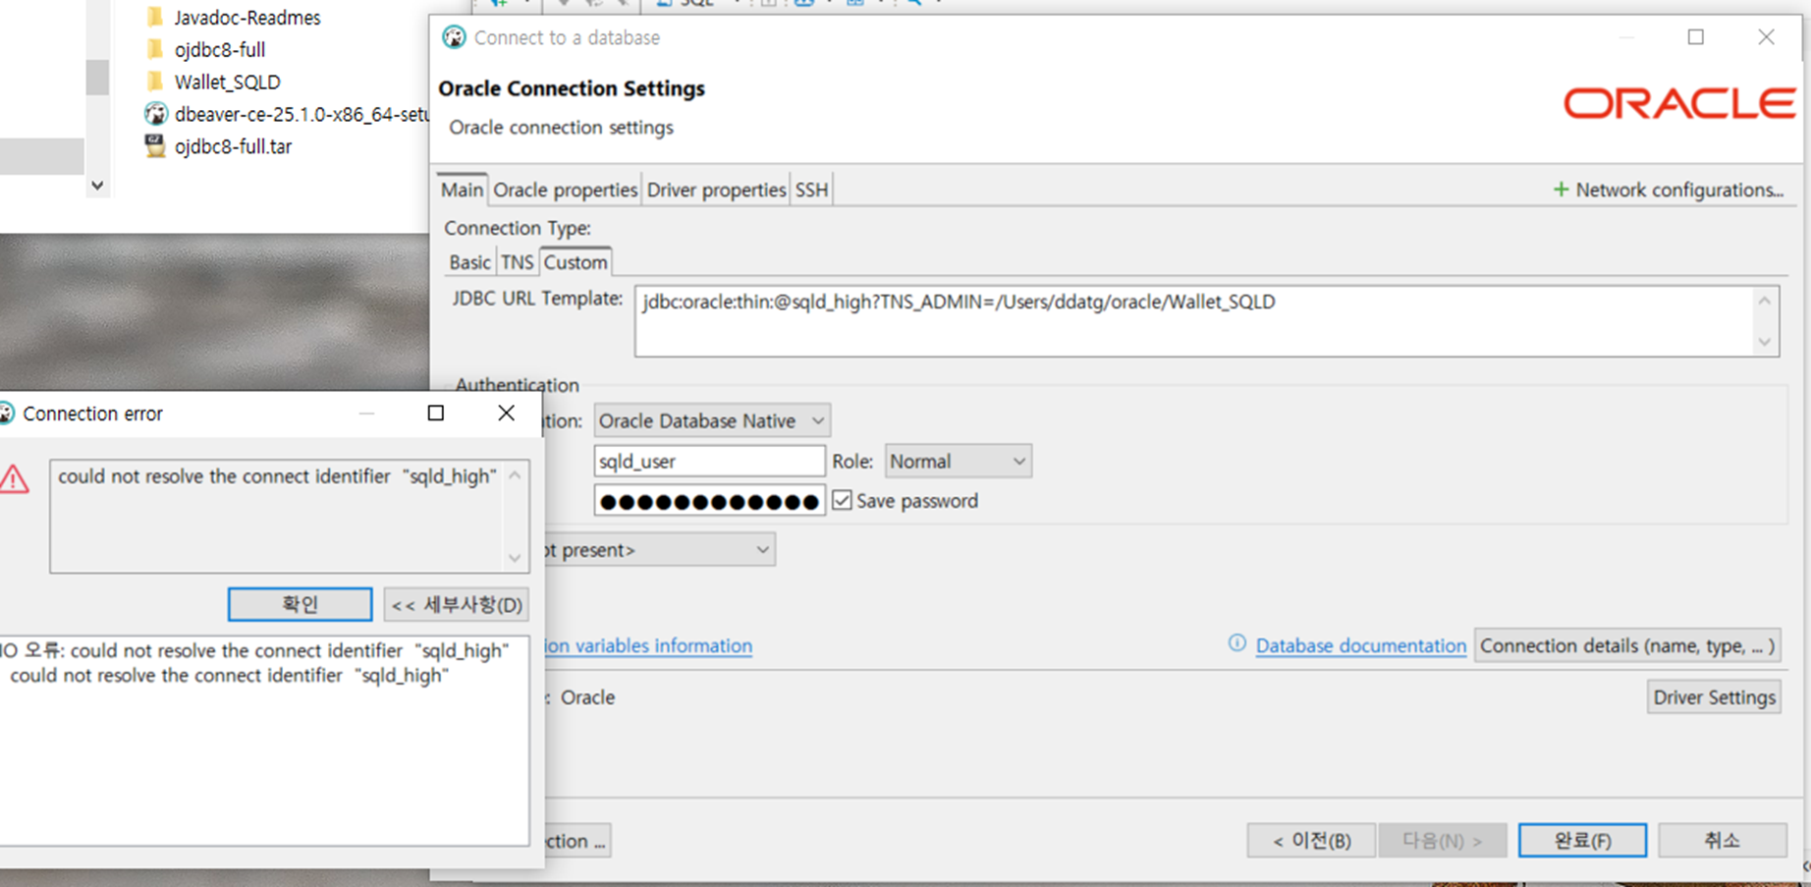1811x887 pixels.
Task: Open the variables information link
Action: [648, 645]
